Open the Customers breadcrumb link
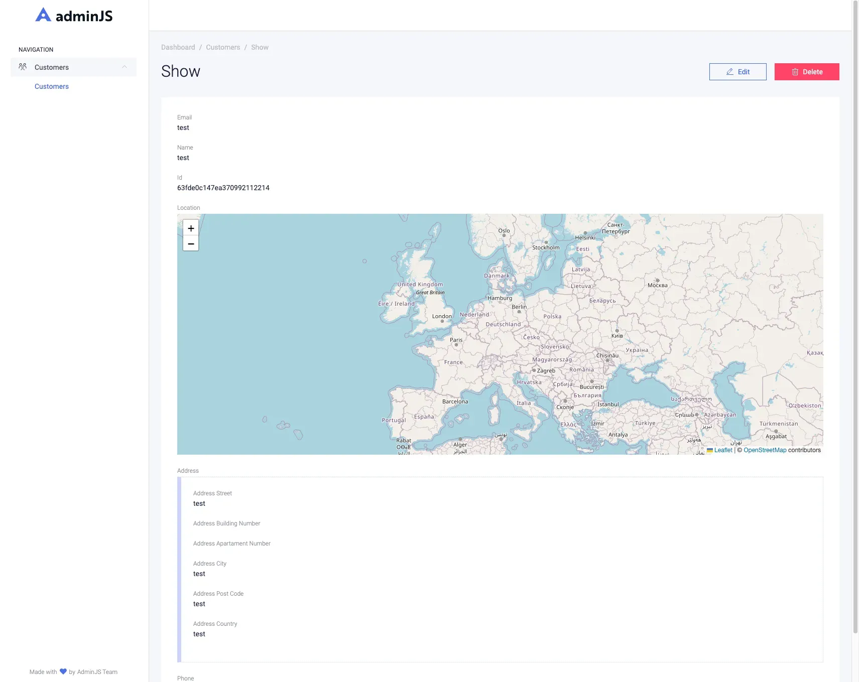Screen dimensions: 859x682 coord(223,47)
